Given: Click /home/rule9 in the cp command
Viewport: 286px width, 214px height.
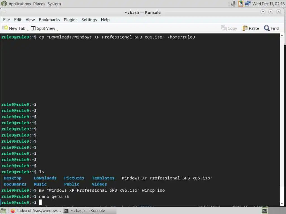Looking at the screenshot, I should point(181,37).
